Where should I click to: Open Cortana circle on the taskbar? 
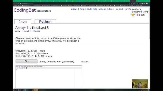[x=18, y=90]
